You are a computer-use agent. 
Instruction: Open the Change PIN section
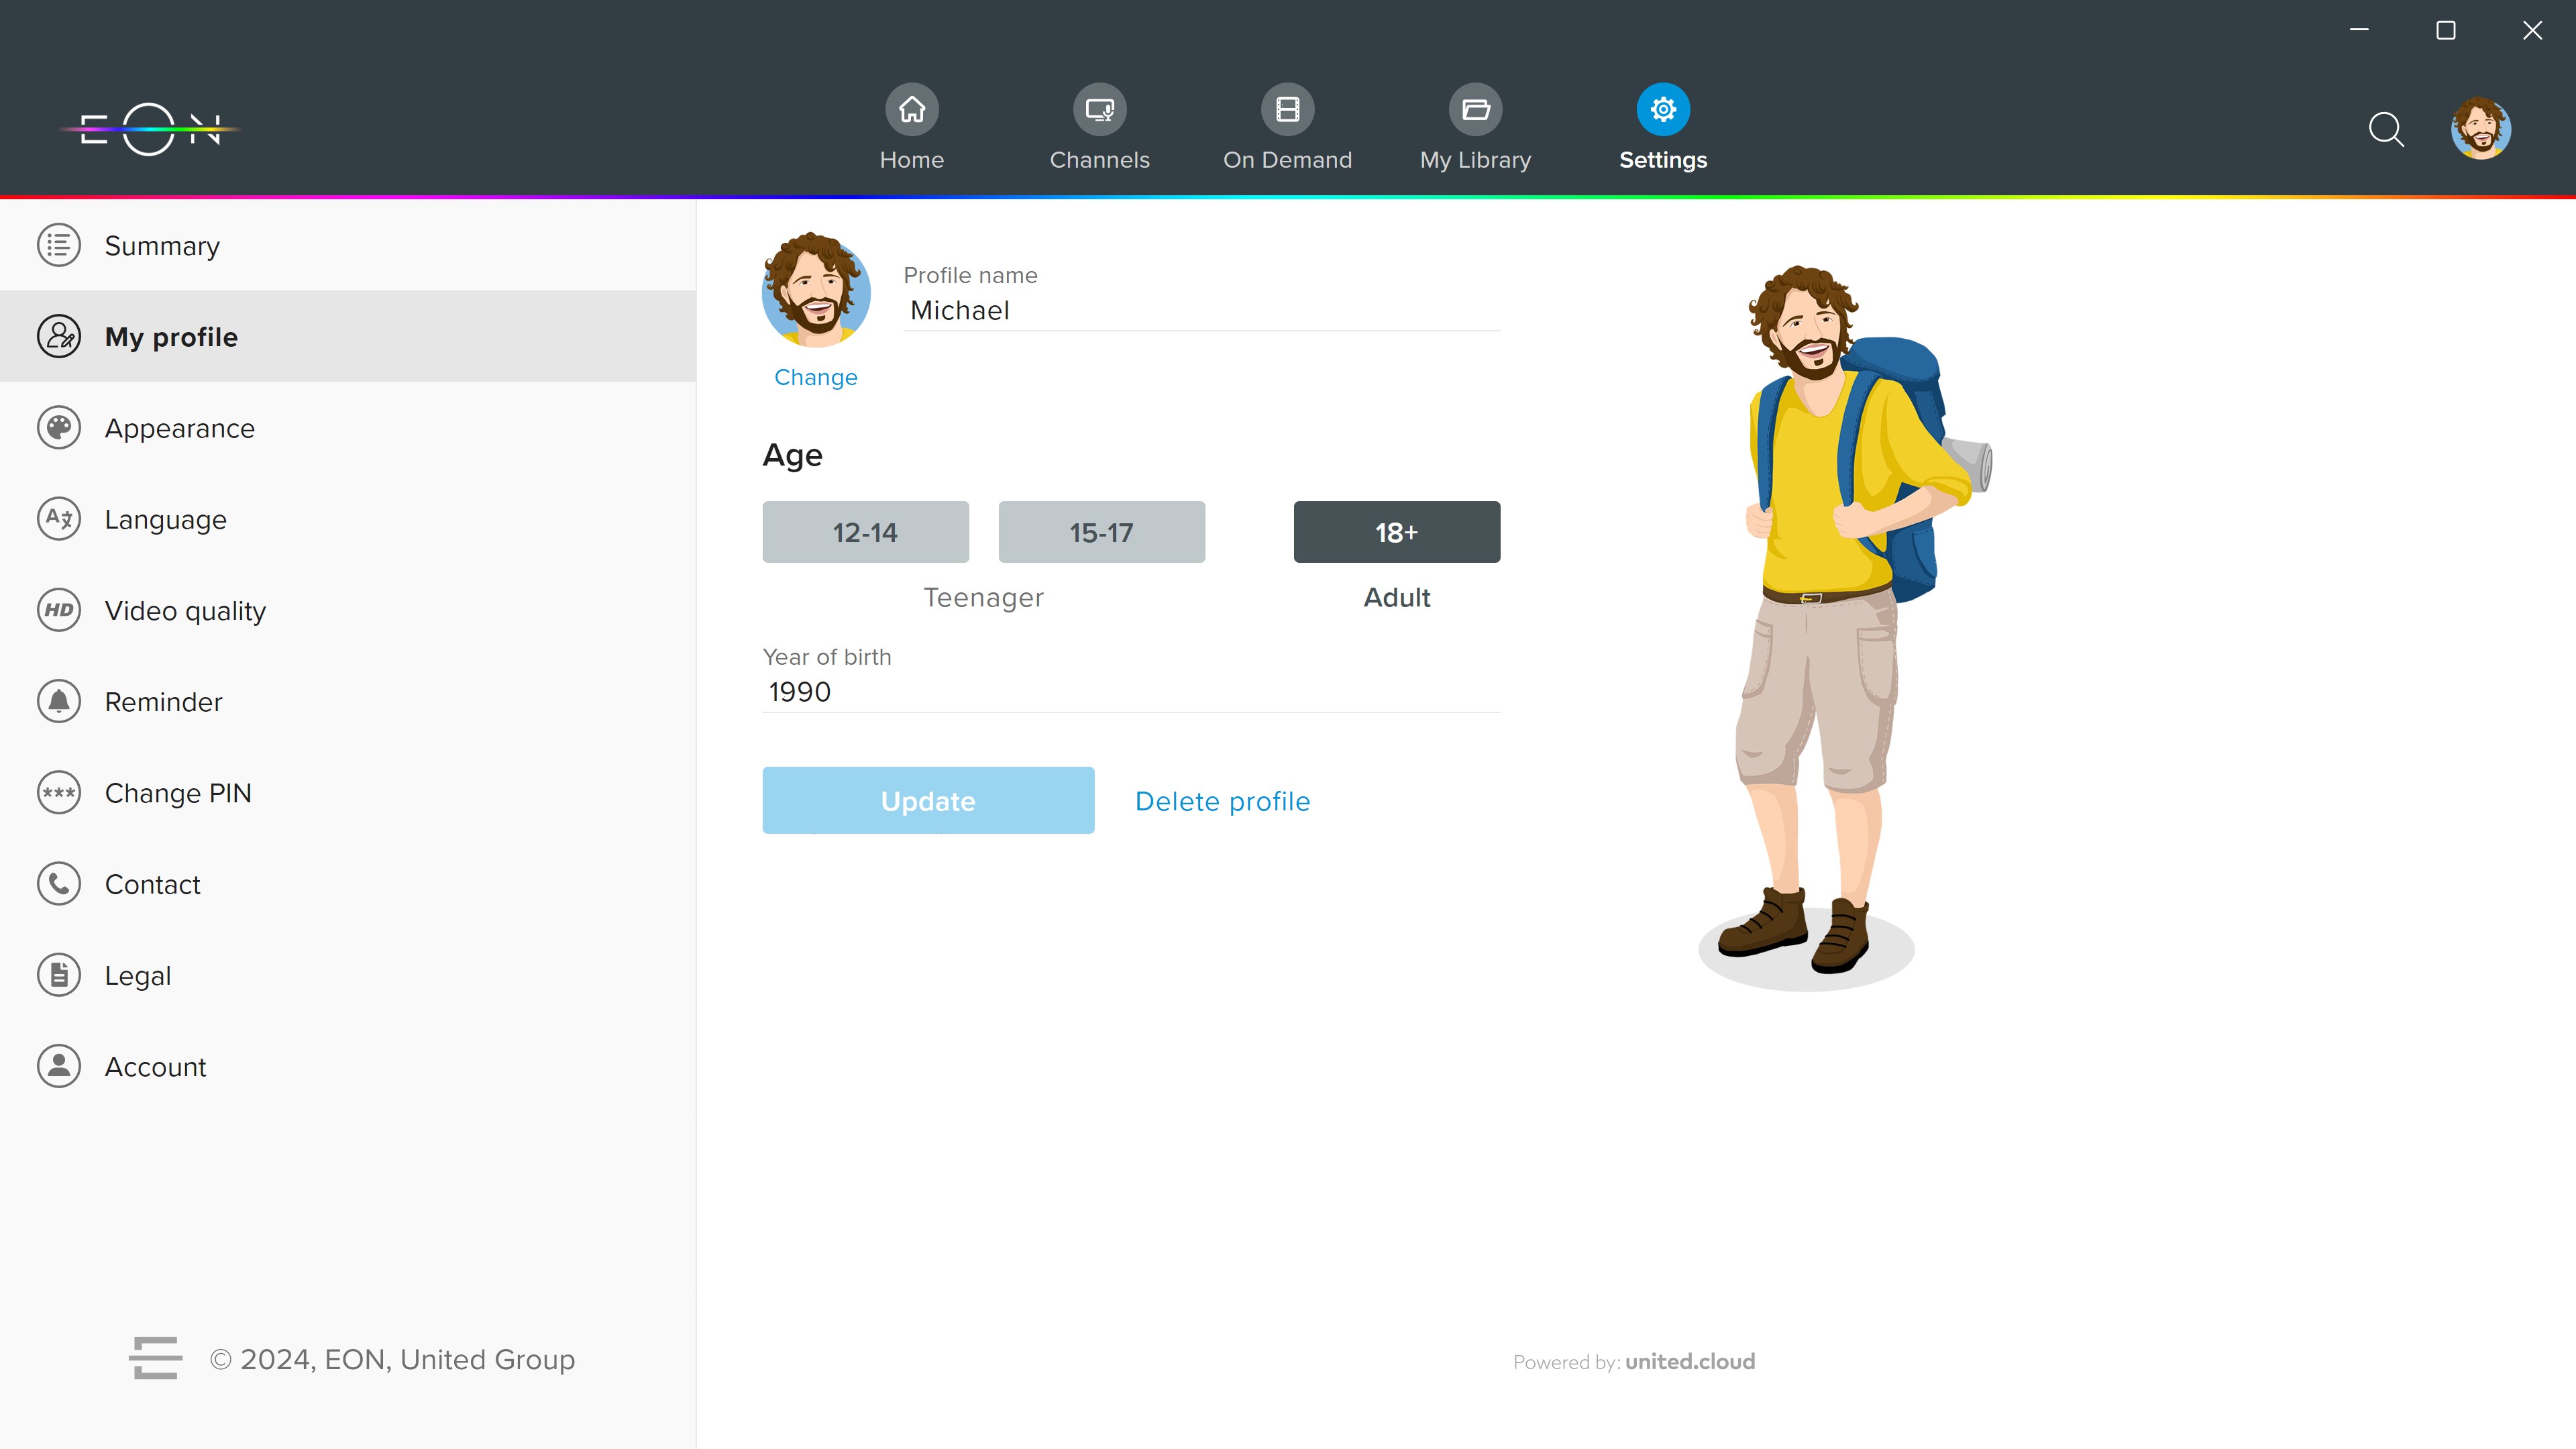178,793
